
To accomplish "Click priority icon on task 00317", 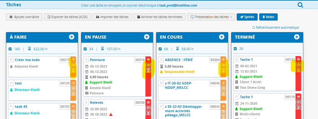I will point(73,60).
